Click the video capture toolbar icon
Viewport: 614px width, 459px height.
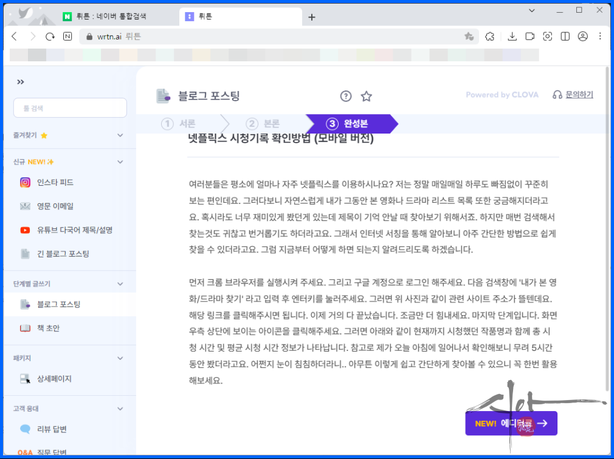point(530,36)
